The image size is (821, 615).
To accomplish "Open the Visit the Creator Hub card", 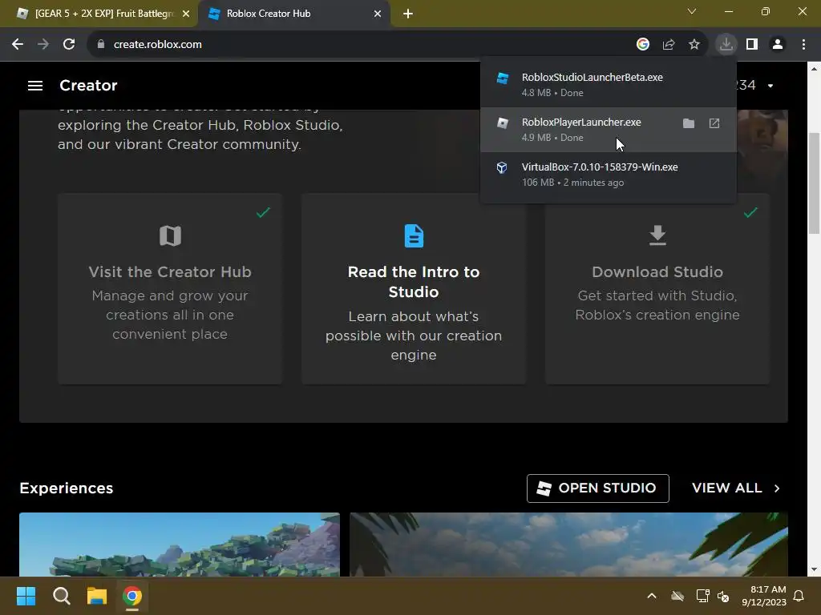I will (x=170, y=288).
